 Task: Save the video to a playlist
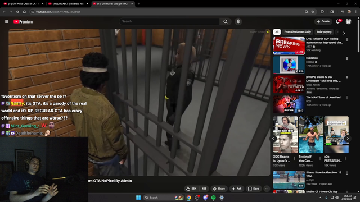(x=254, y=189)
